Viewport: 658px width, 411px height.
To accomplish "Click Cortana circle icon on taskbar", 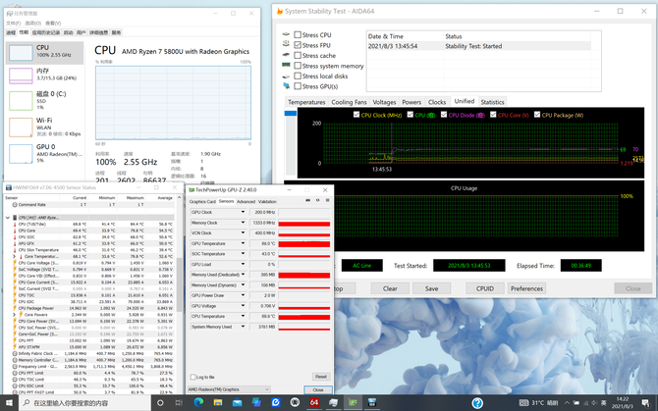I will tap(160, 403).
